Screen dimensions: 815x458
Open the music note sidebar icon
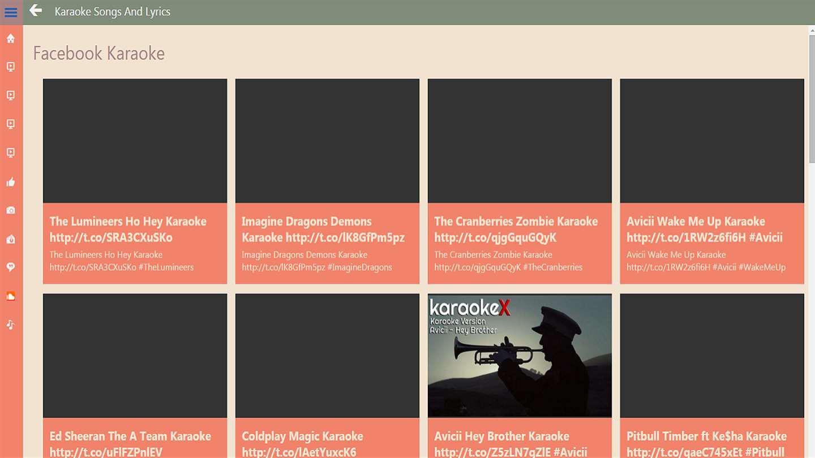point(11,325)
